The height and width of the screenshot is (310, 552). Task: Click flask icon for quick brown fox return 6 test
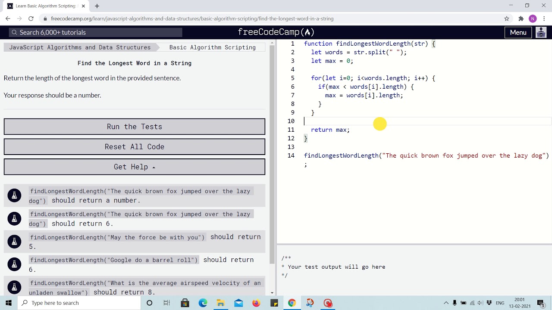[x=14, y=219]
